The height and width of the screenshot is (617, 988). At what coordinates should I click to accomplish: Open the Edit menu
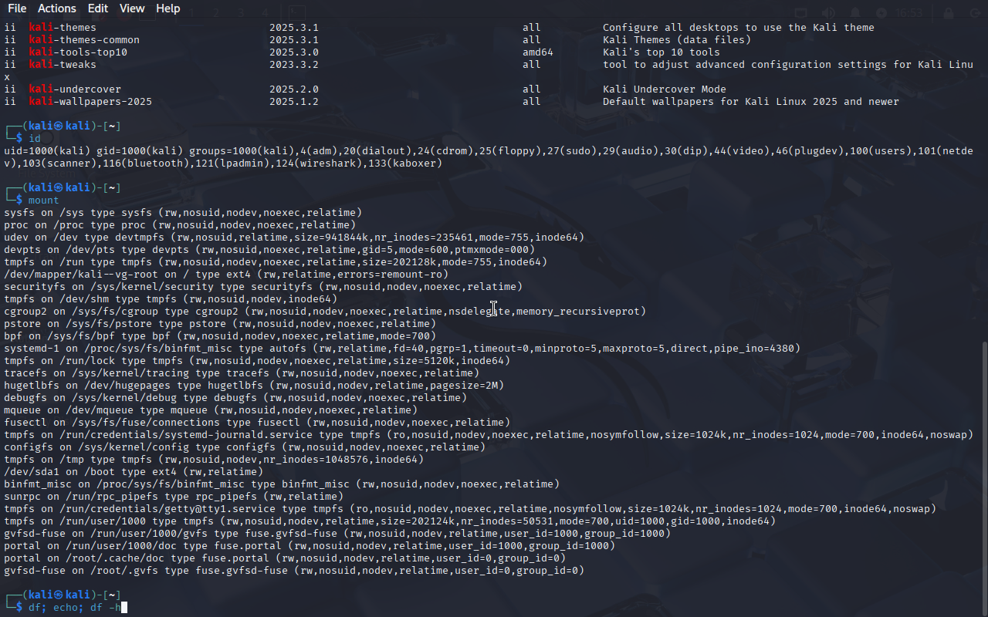click(x=98, y=8)
